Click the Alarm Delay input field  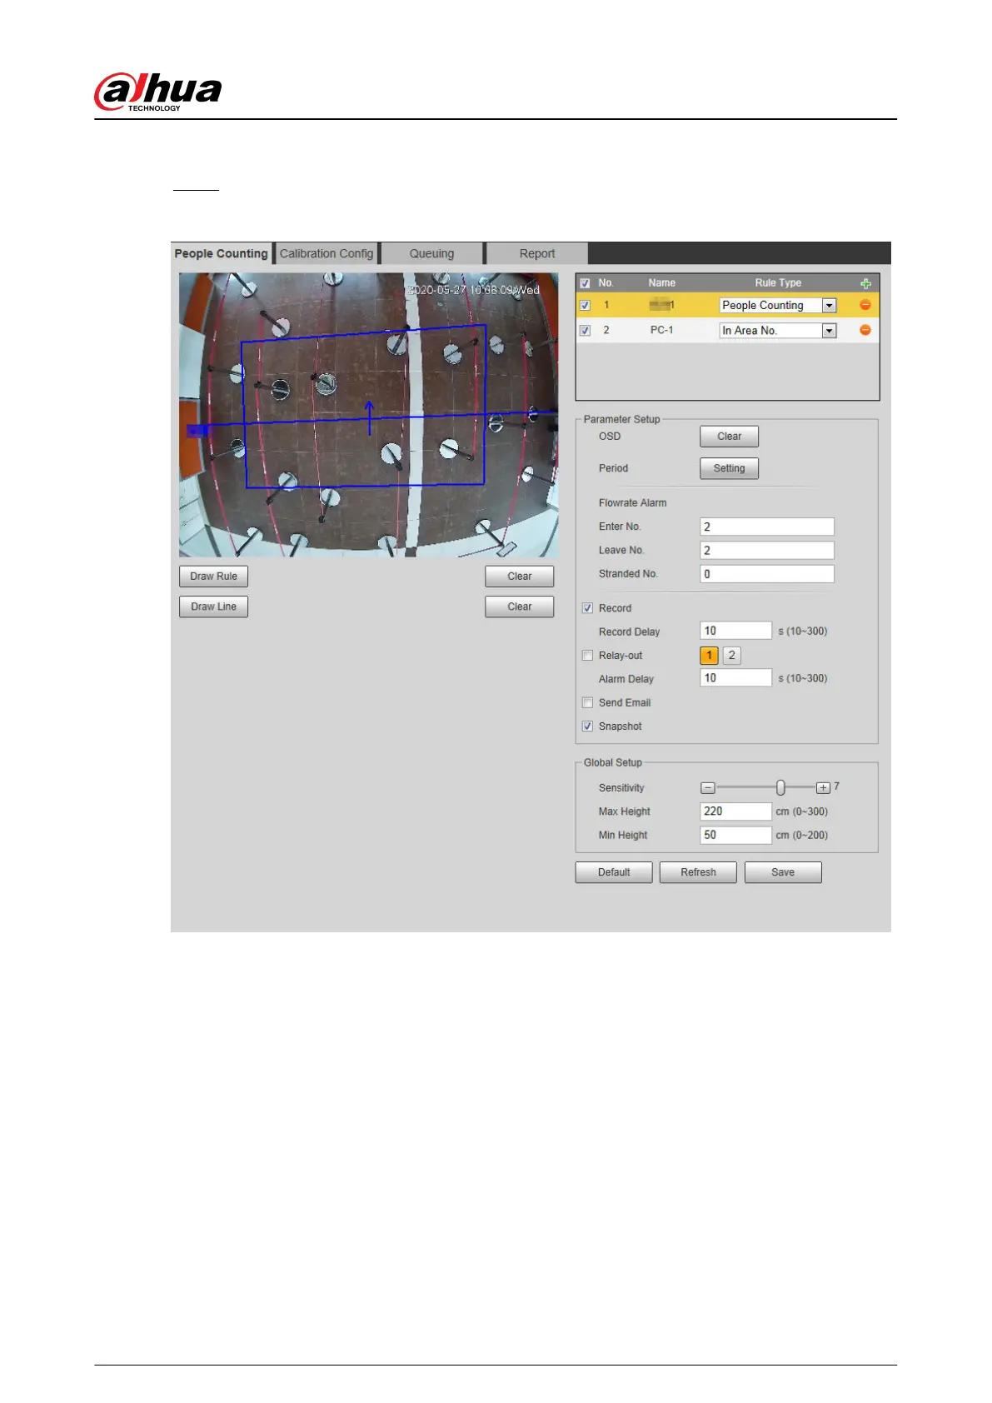tap(736, 678)
